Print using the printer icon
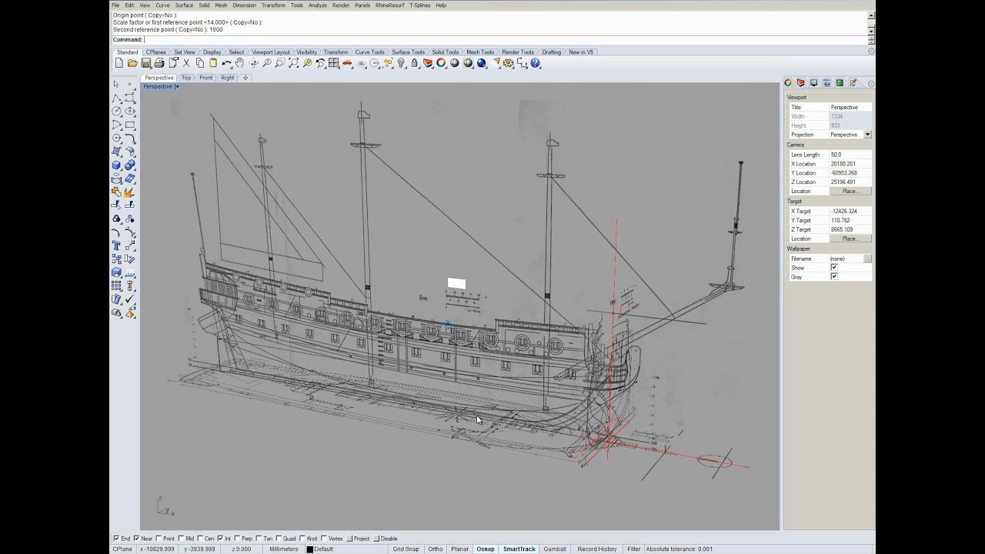The width and height of the screenshot is (985, 554). coord(159,63)
